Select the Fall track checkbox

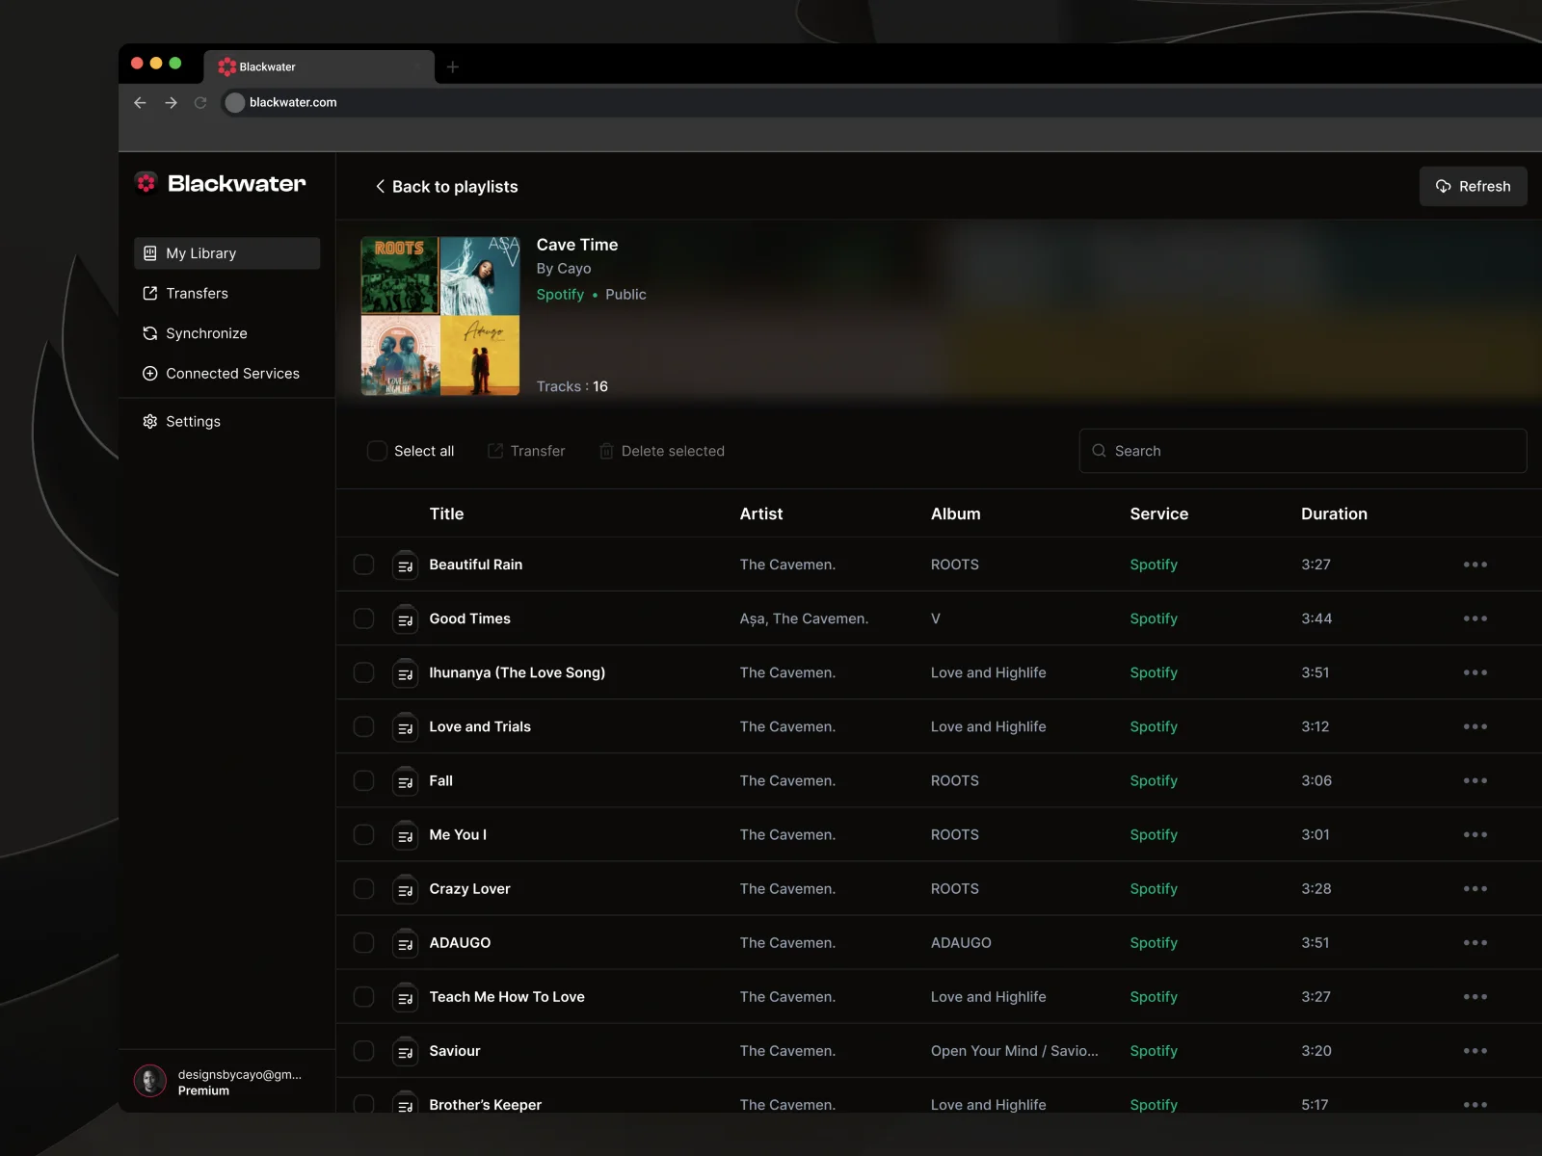click(363, 780)
